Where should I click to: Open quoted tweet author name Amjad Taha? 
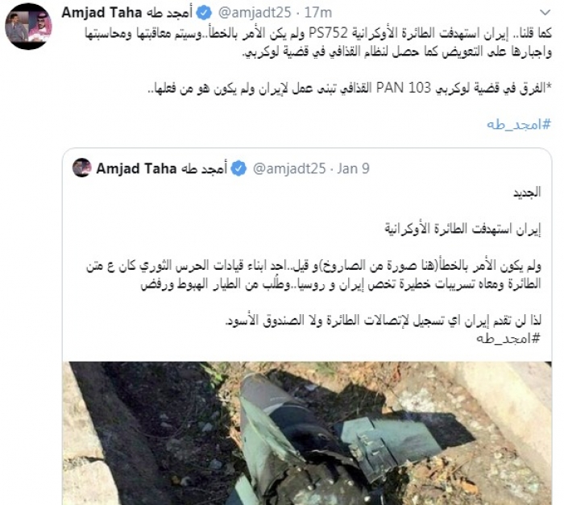162,168
